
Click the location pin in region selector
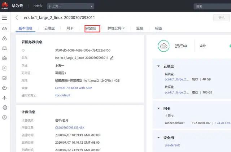tap(49, 6)
